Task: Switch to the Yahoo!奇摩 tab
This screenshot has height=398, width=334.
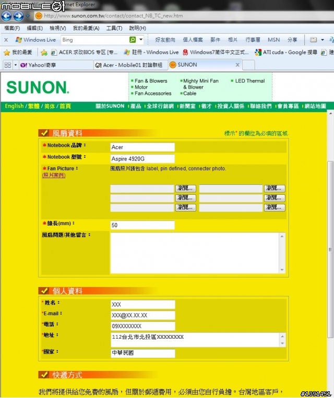Action: pos(56,65)
